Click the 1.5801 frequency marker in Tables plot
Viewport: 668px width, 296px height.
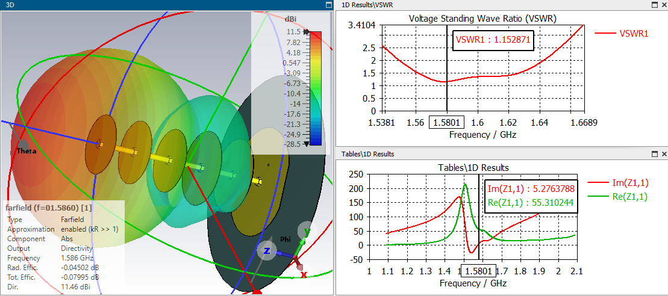(x=479, y=271)
